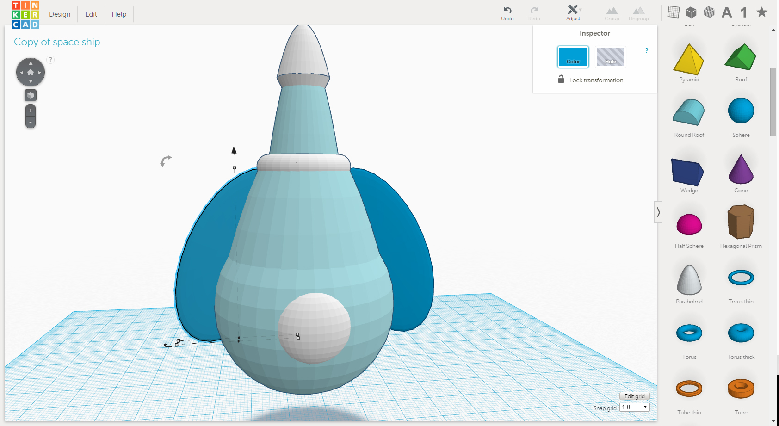Select the Torus thick shape

point(741,341)
